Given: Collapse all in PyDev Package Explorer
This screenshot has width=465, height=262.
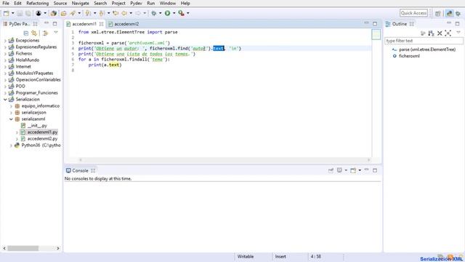Looking at the screenshot, I should [26, 33].
